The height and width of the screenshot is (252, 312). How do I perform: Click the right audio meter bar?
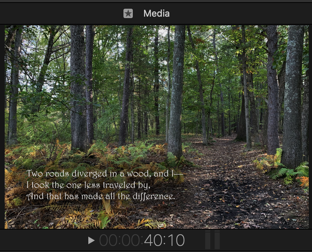tap(217, 240)
